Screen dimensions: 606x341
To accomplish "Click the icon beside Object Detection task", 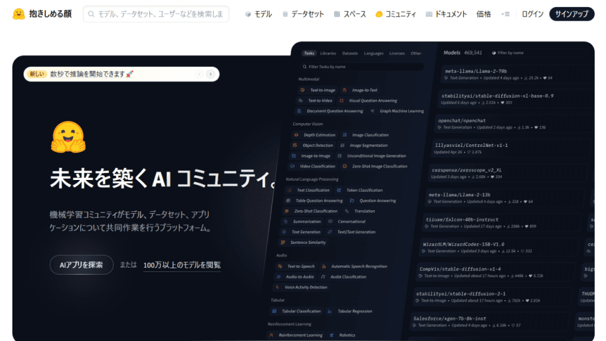I will [295, 146].
